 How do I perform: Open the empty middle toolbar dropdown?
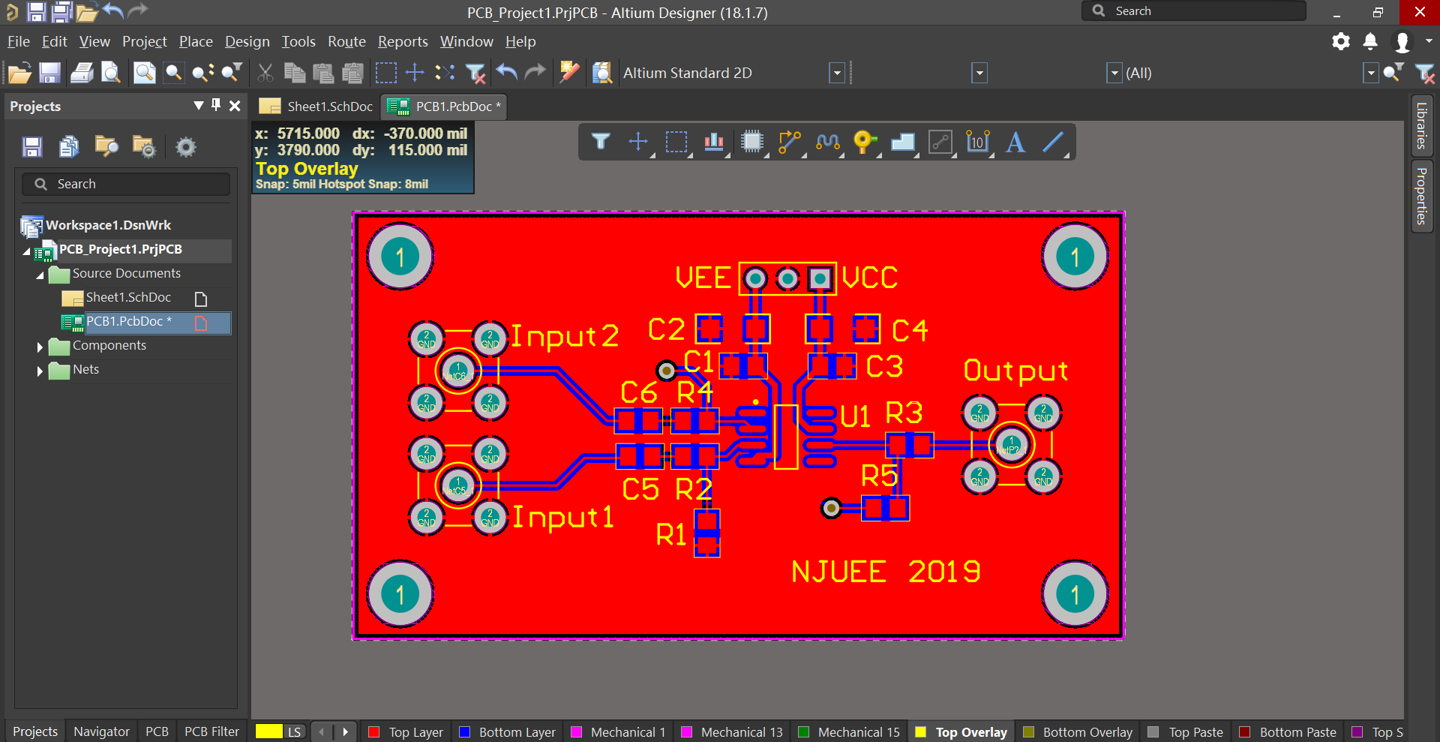pyautogui.click(x=979, y=73)
